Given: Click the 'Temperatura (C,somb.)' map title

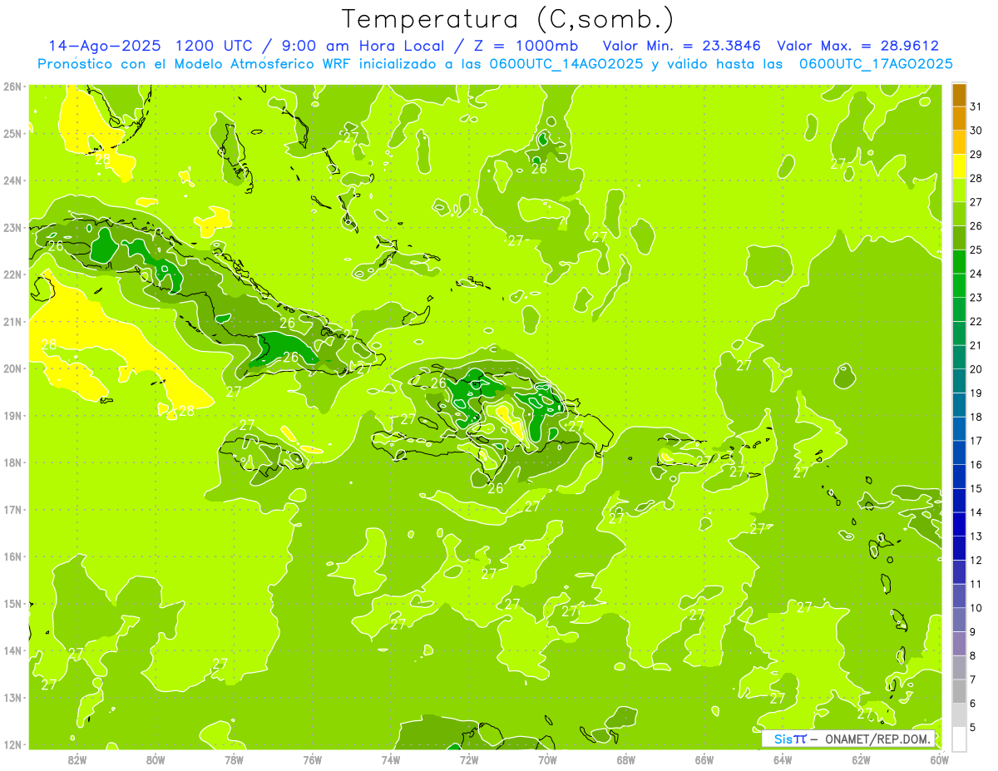Looking at the screenshot, I should coord(507,19).
